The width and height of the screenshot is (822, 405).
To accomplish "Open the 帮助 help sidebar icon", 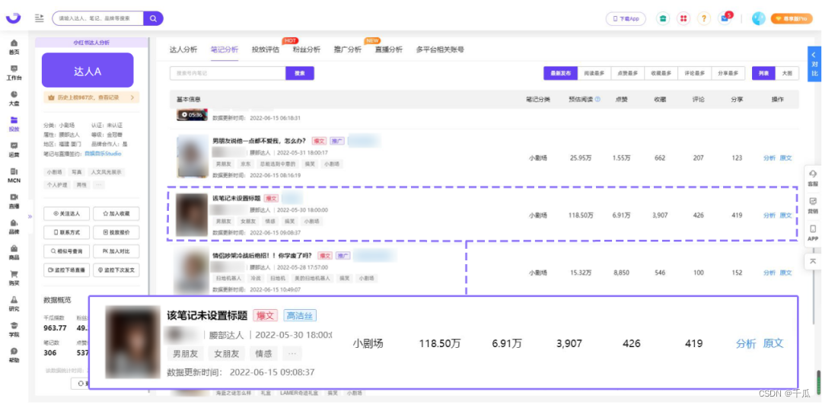I will [x=14, y=355].
